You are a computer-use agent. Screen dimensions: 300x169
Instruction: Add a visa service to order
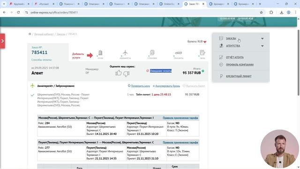[x=202, y=54]
